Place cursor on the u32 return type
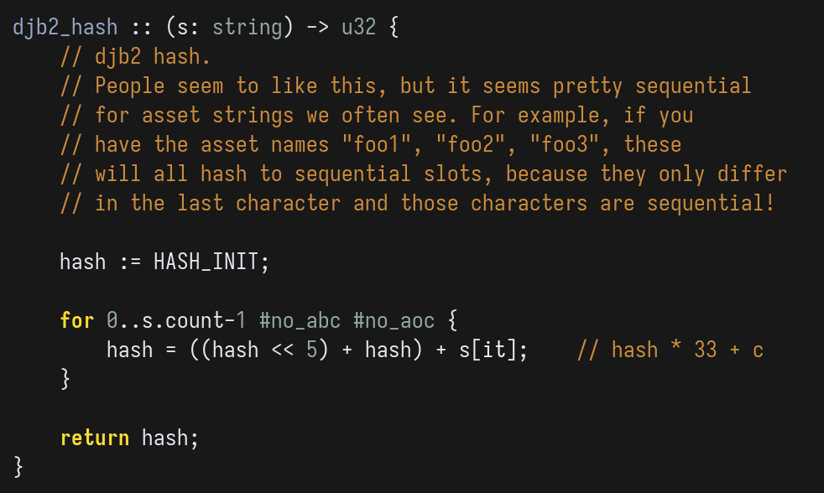The height and width of the screenshot is (493, 824). point(358,27)
